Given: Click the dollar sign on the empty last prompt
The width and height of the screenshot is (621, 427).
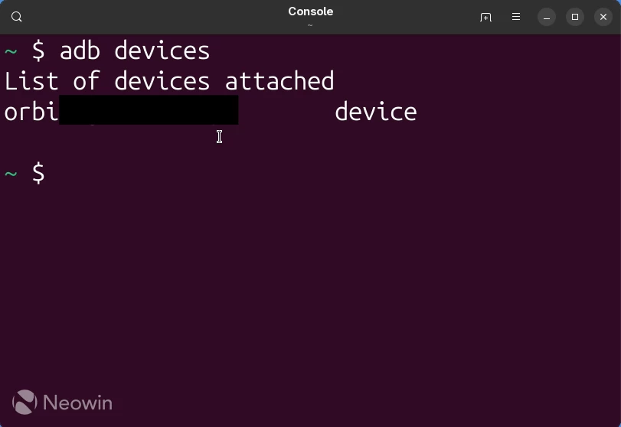Looking at the screenshot, I should [x=38, y=173].
